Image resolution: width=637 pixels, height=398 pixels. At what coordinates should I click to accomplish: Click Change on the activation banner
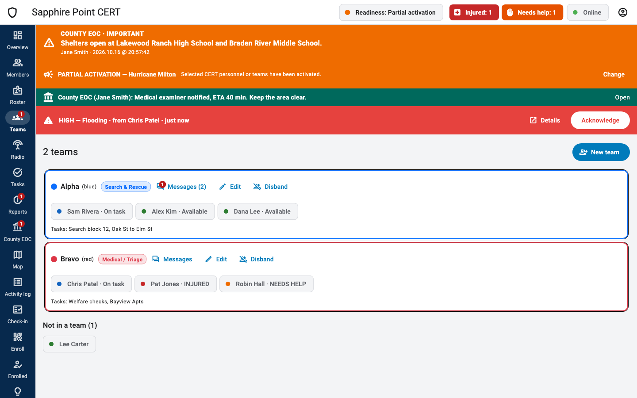click(614, 74)
